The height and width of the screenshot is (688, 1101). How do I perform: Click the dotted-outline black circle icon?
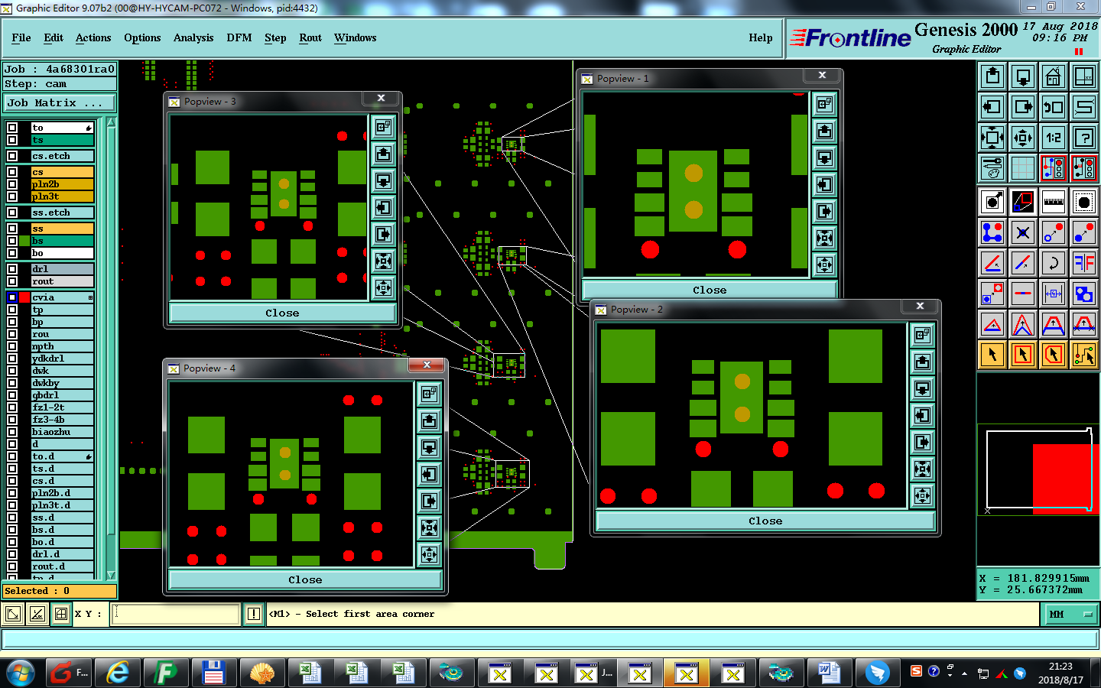[x=1084, y=202]
